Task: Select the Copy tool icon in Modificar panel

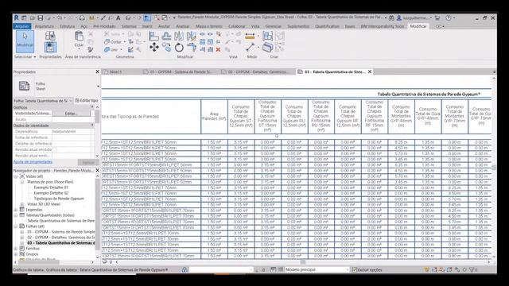Action: (166, 48)
